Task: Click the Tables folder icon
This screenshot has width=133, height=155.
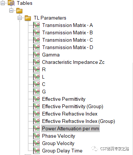Action: pyautogui.click(x=11, y=3)
